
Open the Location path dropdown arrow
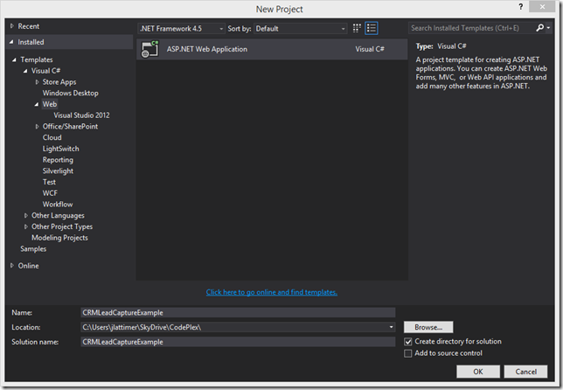click(x=391, y=327)
